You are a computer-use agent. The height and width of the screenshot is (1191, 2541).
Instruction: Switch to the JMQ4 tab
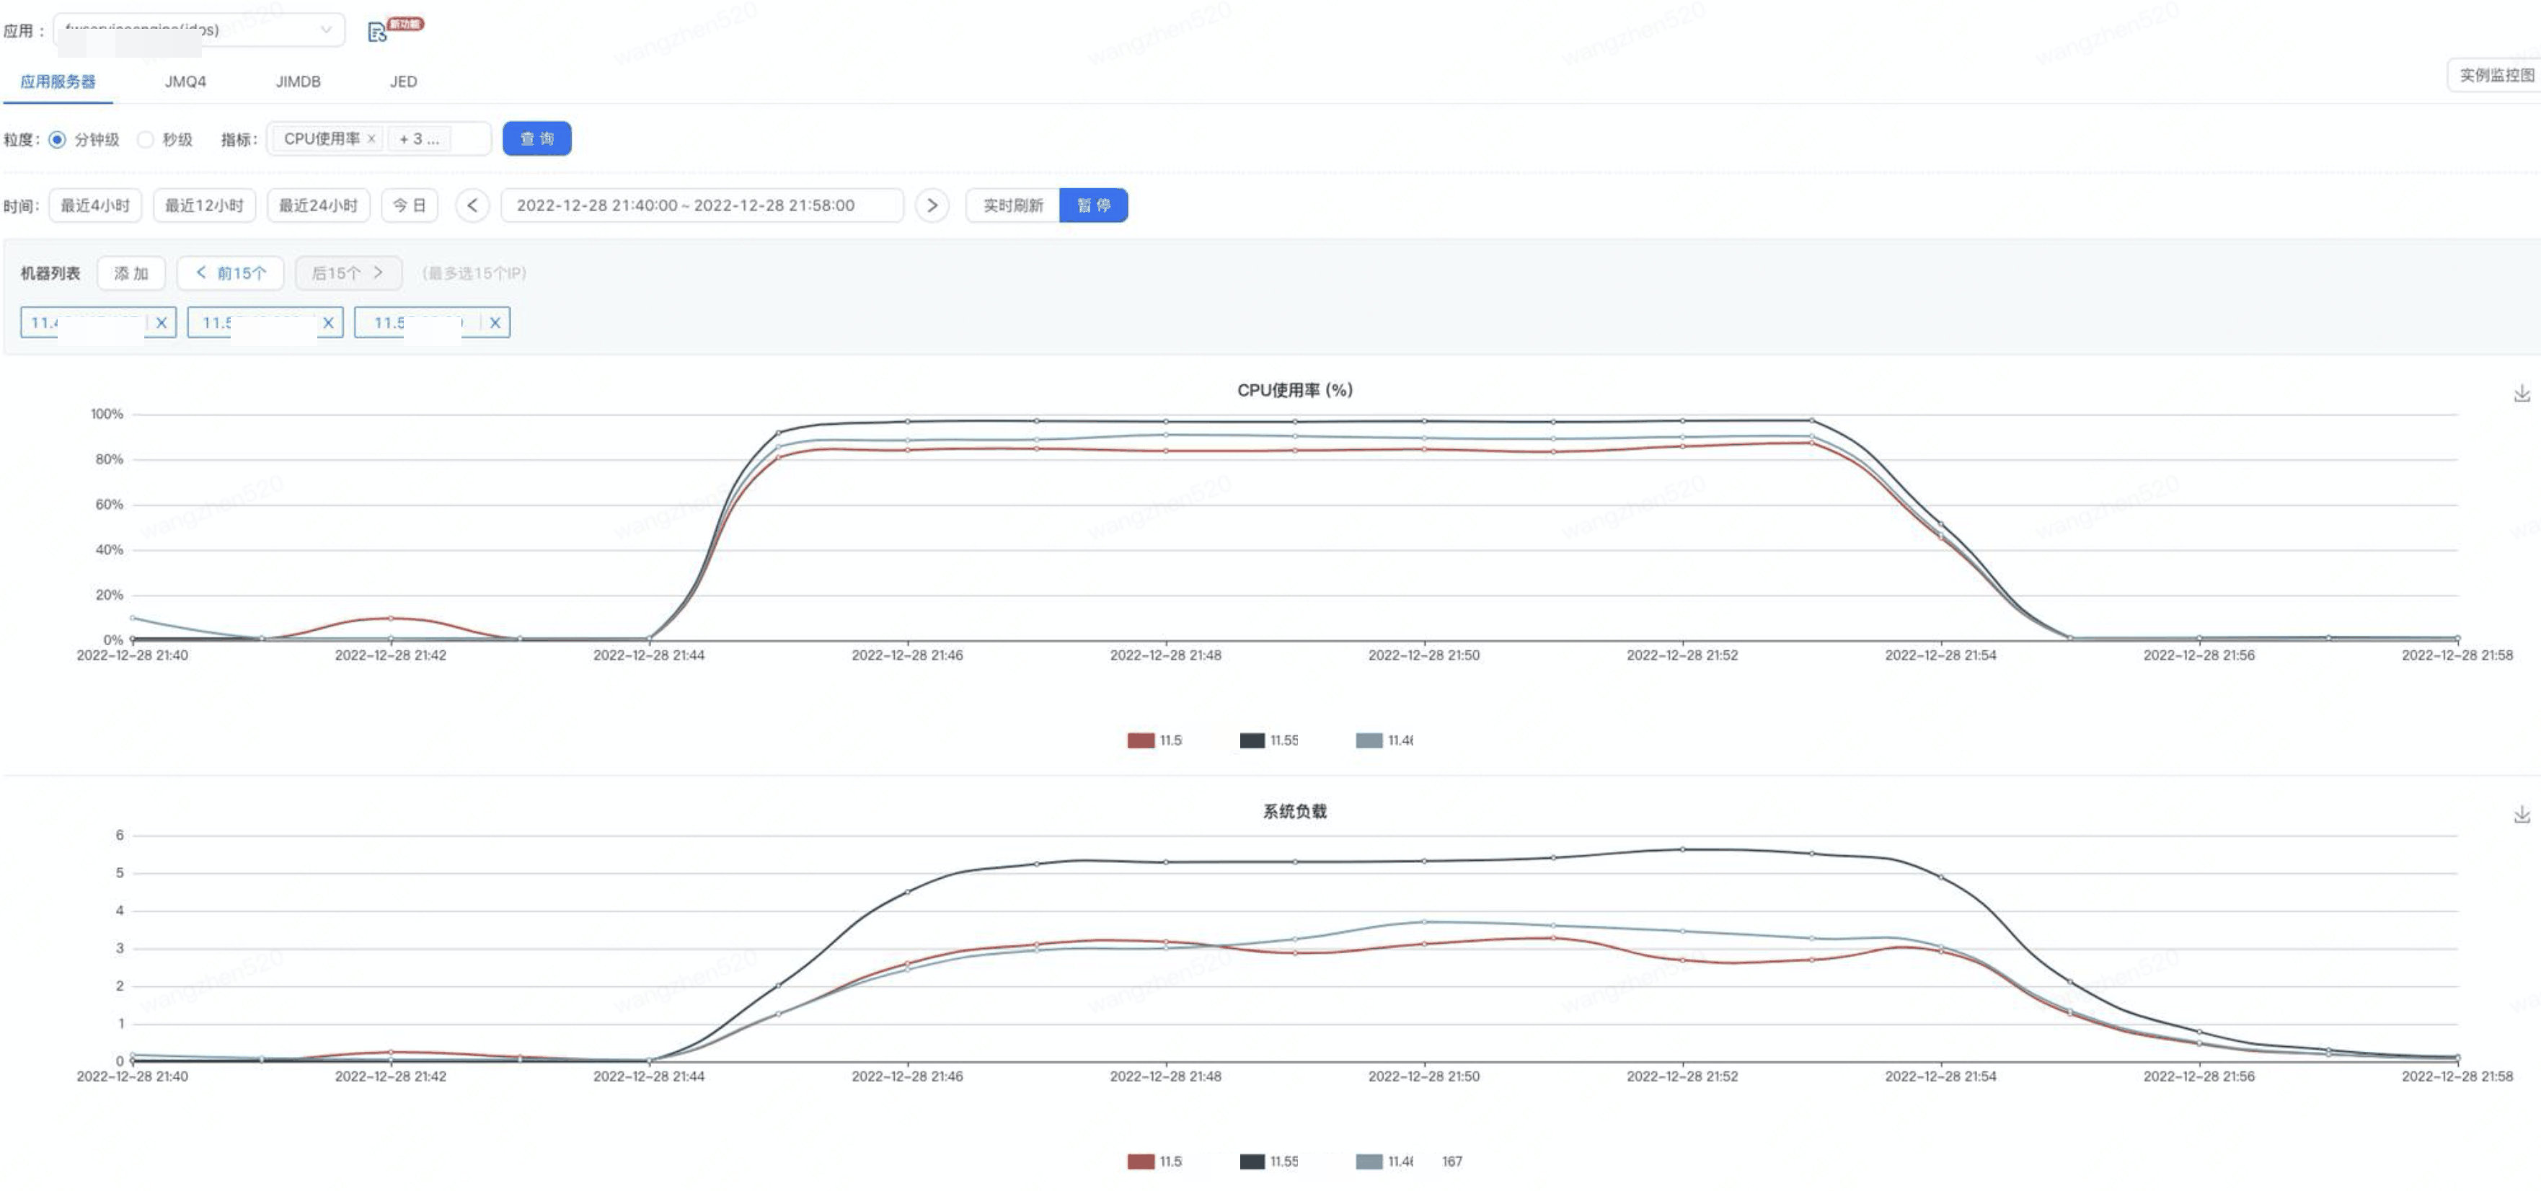pos(185,82)
